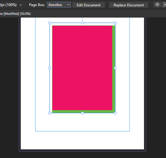This screenshot has width=166, height=158.
Task: Click the middle-right selection handle
Action: coord(115,68)
